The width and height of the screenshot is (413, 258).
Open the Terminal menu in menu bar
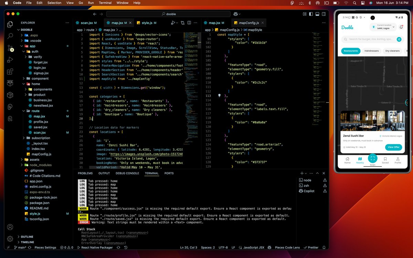[x=105, y=3]
